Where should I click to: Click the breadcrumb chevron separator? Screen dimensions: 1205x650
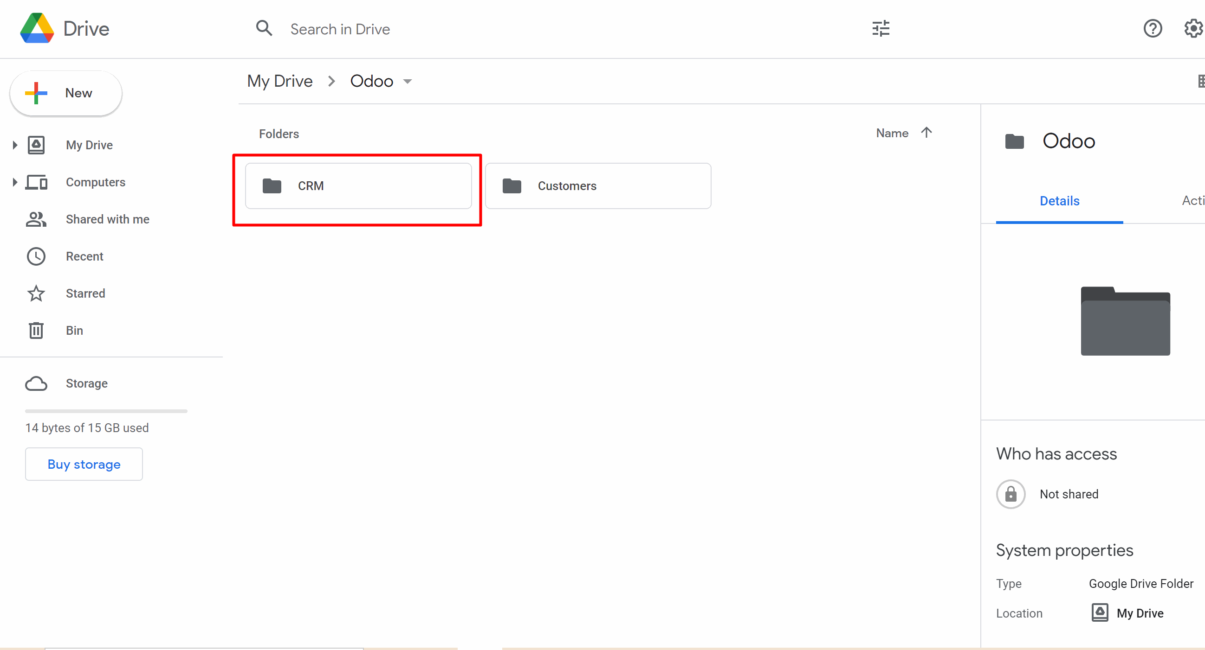tap(332, 81)
